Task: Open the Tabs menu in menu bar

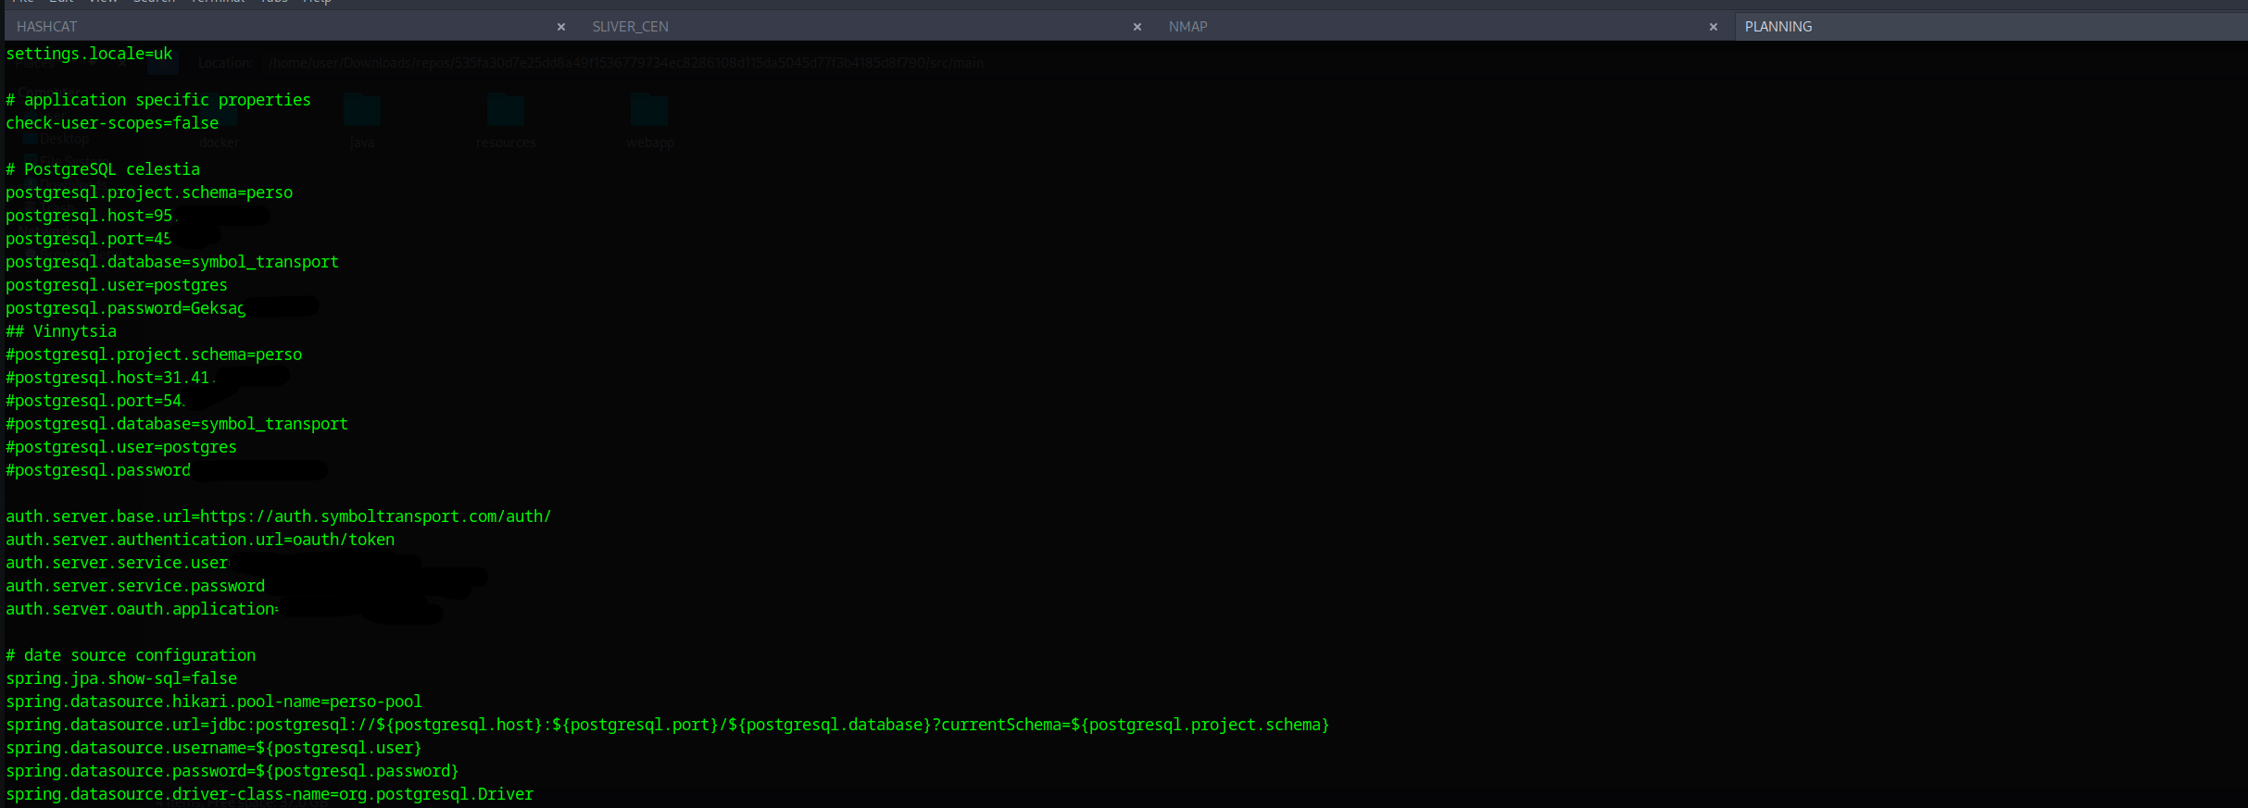Action: [x=274, y=2]
